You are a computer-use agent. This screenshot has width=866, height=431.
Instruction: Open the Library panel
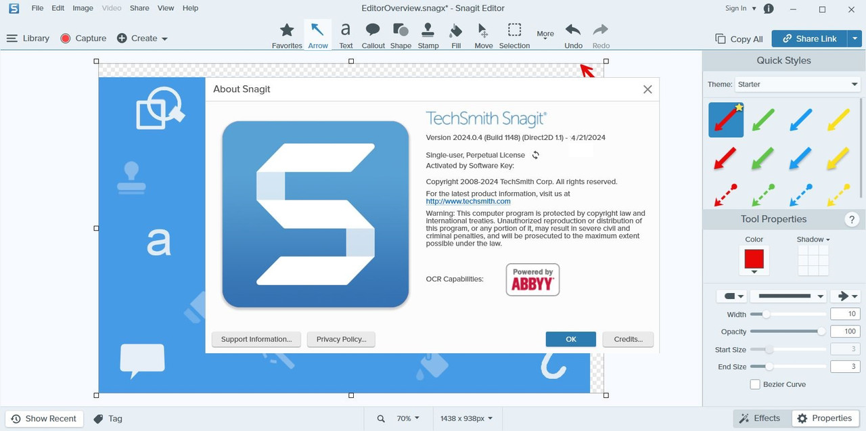[x=28, y=39]
